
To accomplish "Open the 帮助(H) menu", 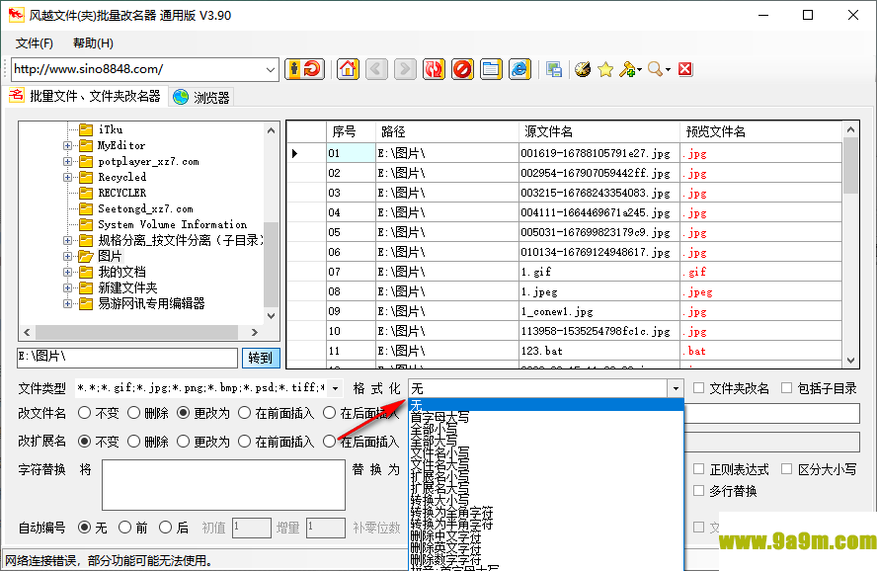I will point(93,43).
